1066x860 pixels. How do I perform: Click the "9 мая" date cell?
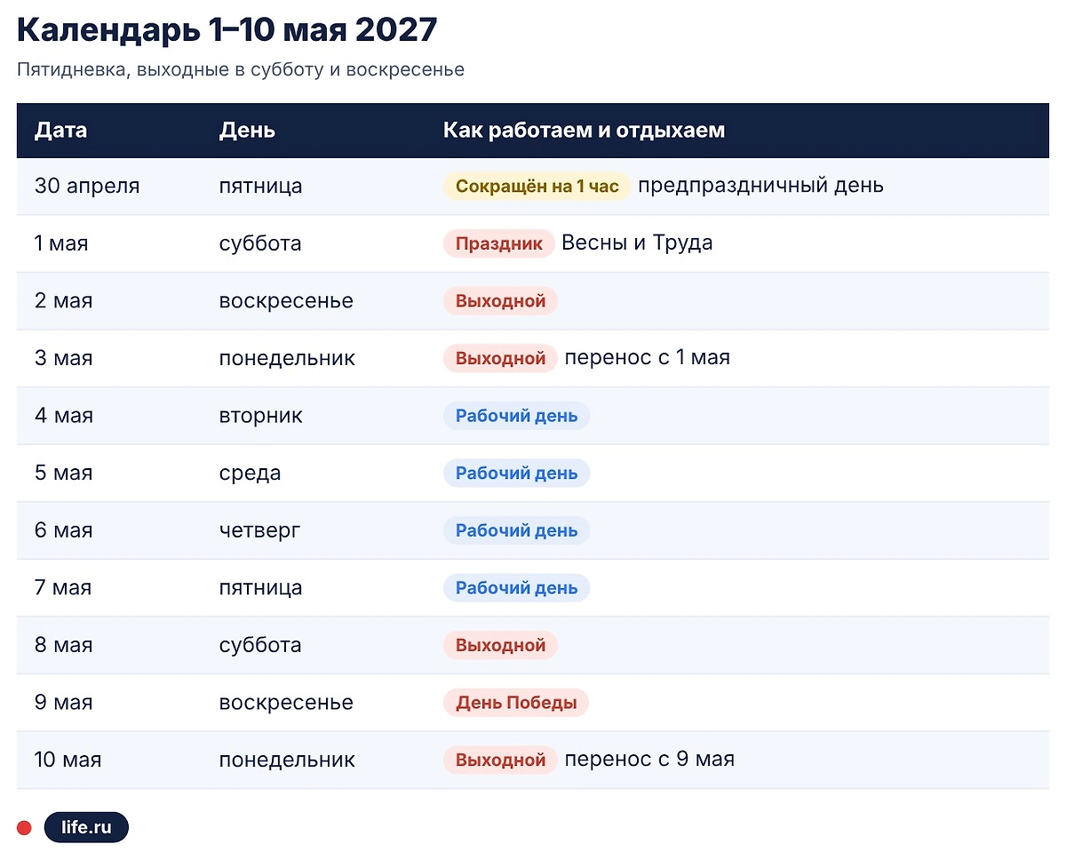click(x=63, y=702)
